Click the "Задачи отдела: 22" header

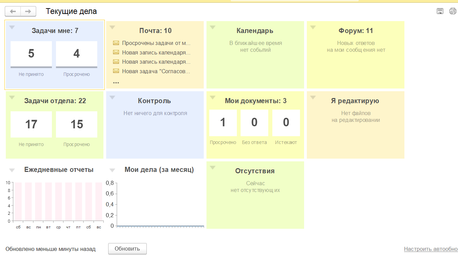point(55,101)
